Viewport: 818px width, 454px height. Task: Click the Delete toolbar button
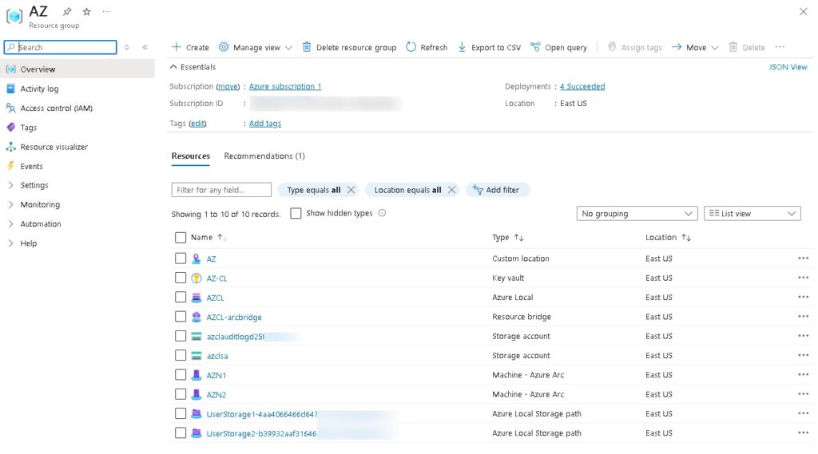pyautogui.click(x=747, y=47)
